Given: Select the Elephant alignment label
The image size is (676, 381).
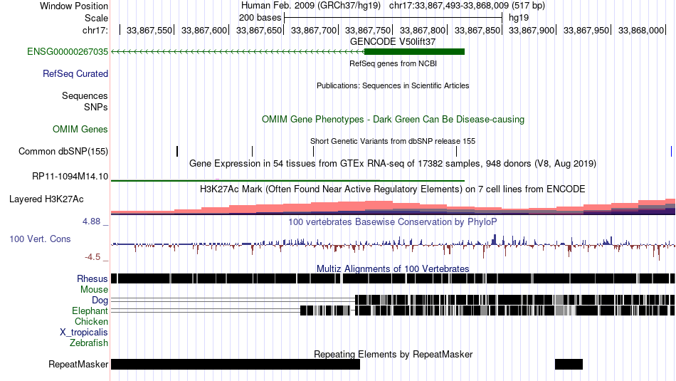Looking at the screenshot, I should click(90, 311).
